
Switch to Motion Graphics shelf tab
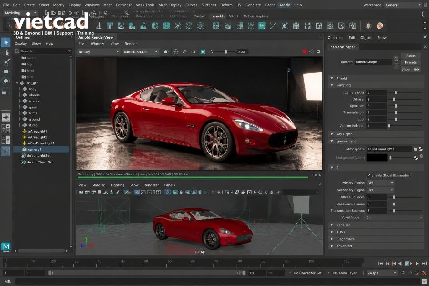tap(255, 16)
